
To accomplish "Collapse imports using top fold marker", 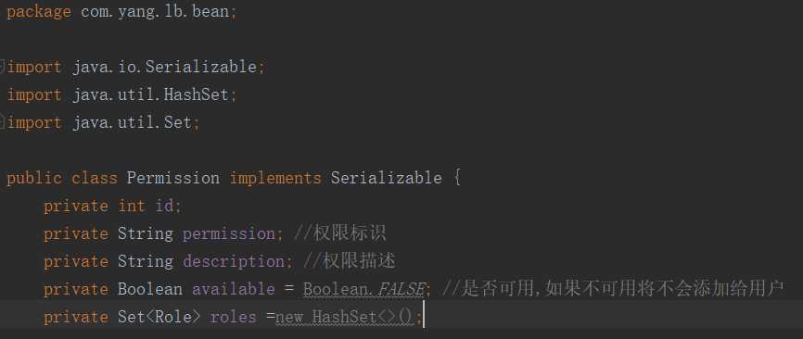I will [2, 67].
